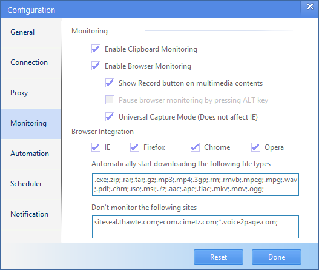Screen dimensions: 319x270
Task: Click the Done button
Action: tap(277, 257)
